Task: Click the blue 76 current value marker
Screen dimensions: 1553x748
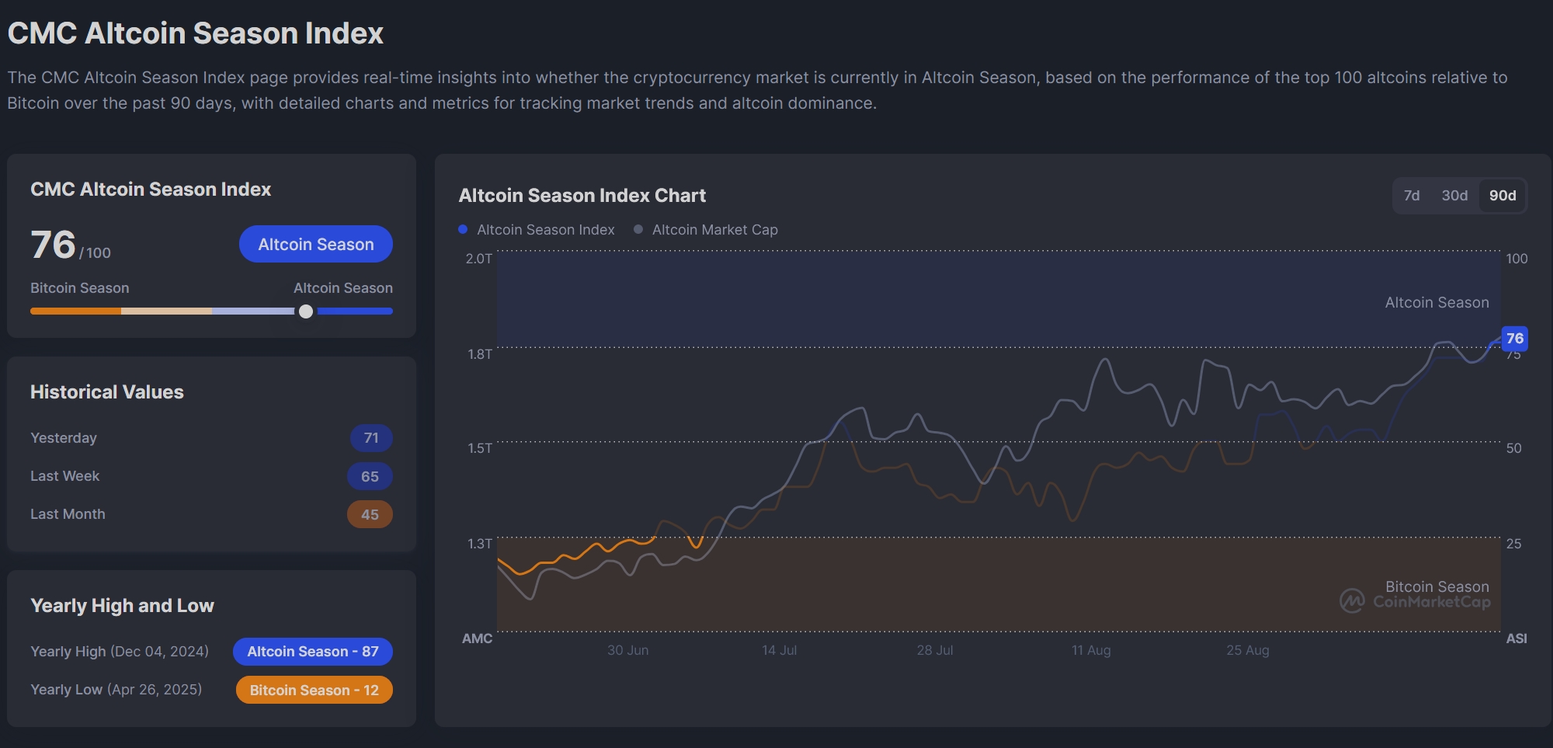Action: pyautogui.click(x=1514, y=339)
